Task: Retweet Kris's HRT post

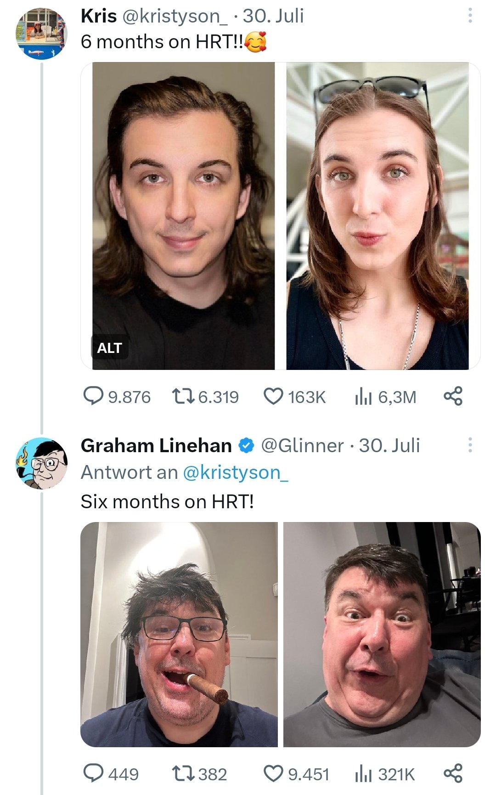Action: coord(205,396)
